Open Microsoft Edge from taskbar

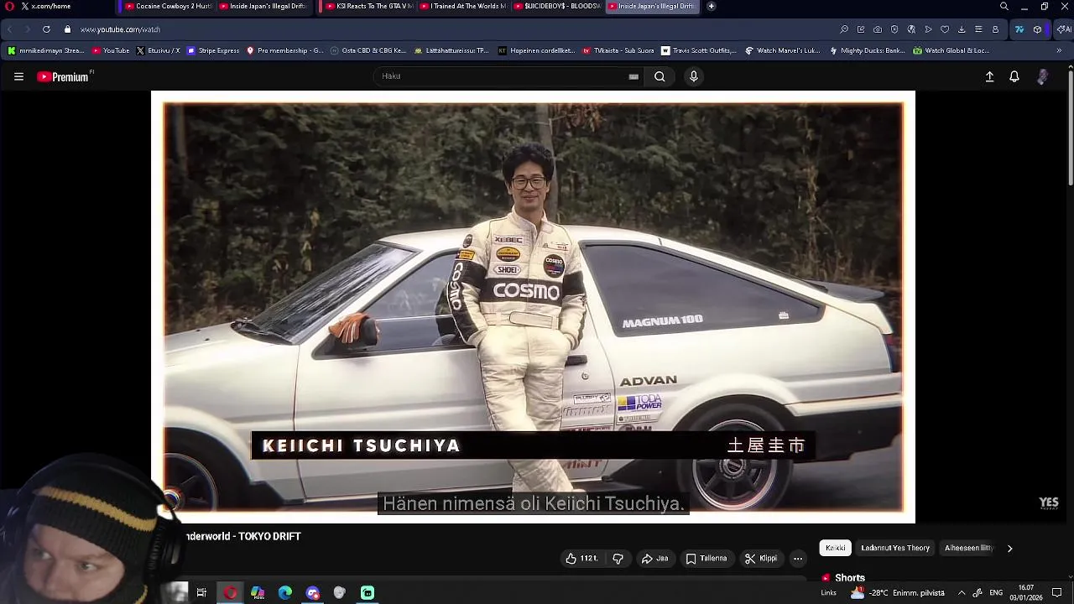point(285,593)
